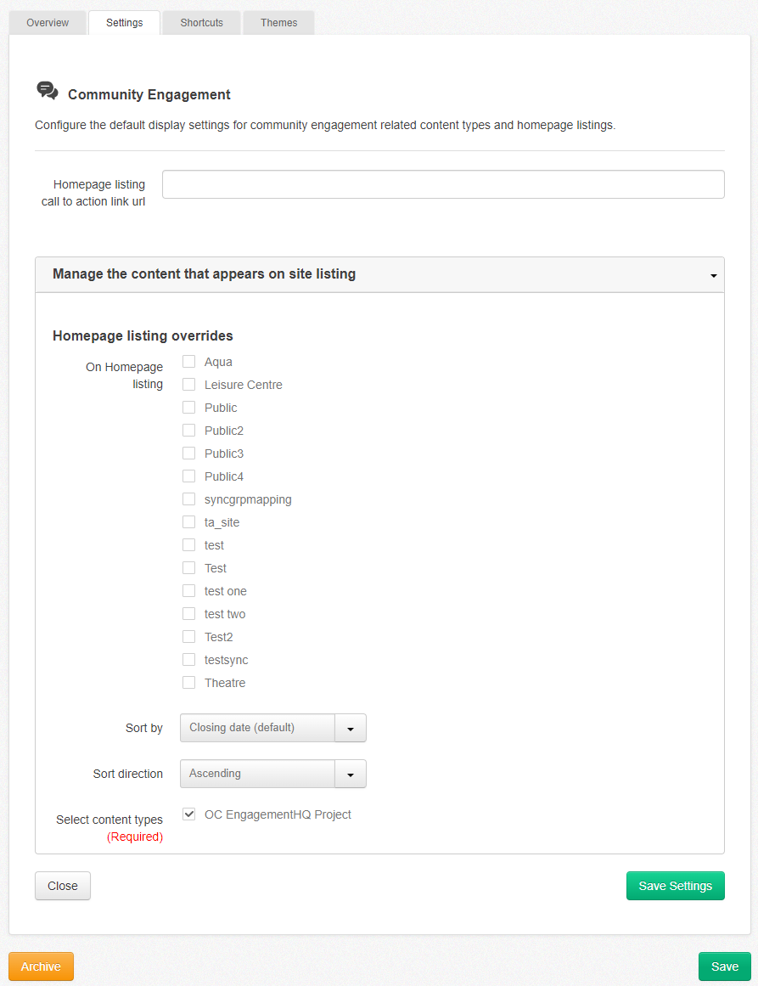758x986 pixels.
Task: Click the Community Engagement speech bubble icon
Action: coord(48,89)
